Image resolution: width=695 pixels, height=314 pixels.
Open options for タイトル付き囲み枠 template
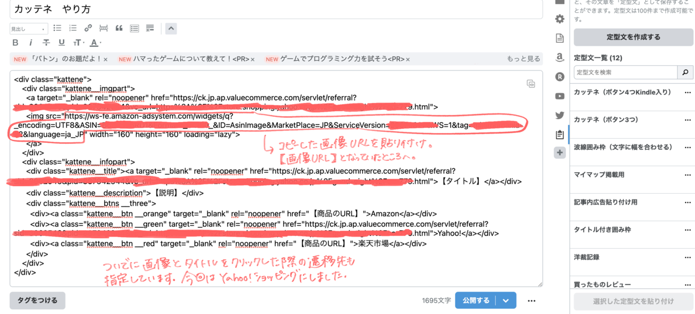[x=688, y=230]
